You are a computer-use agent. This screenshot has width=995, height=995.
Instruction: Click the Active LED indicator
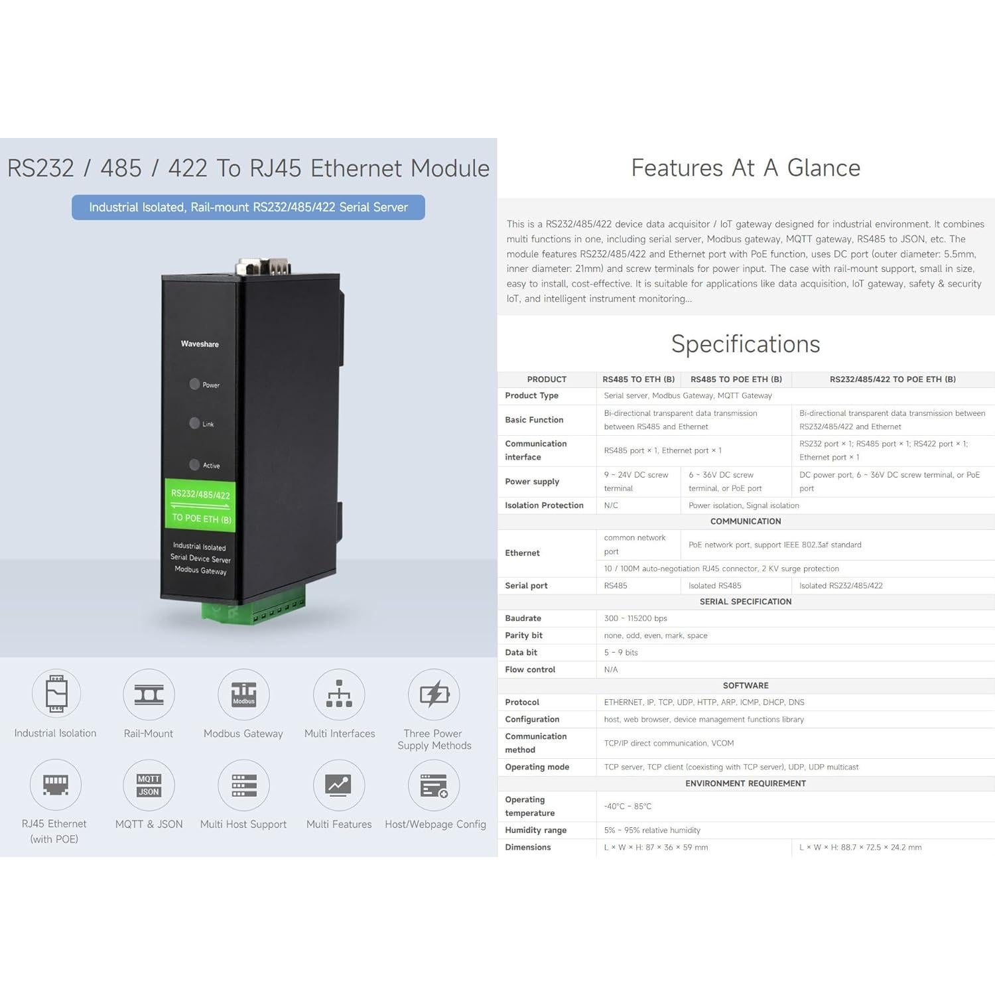point(195,464)
